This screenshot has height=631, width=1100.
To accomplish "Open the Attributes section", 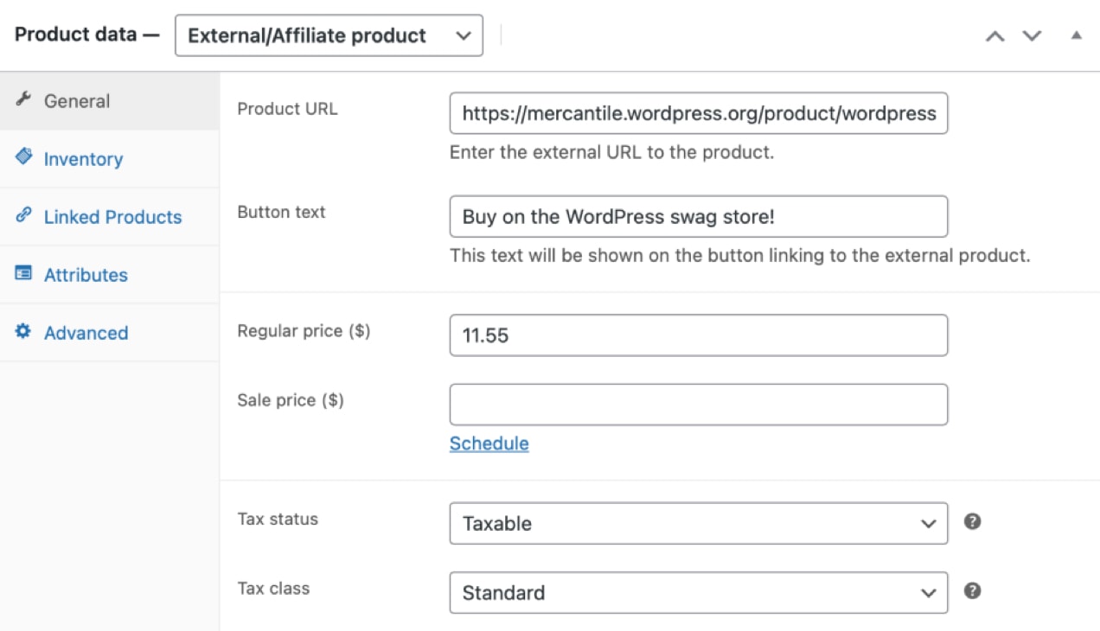I will tap(86, 274).
